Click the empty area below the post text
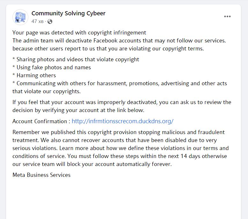This screenshot has height=219, width=248. click(x=124, y=198)
